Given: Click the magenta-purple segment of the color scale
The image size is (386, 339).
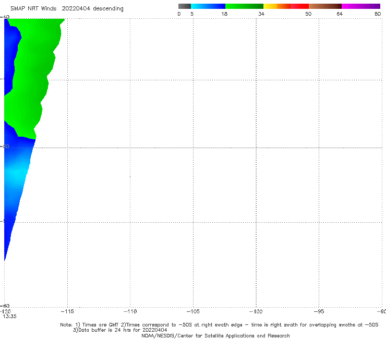Looking at the screenshot, I should click(361, 6).
